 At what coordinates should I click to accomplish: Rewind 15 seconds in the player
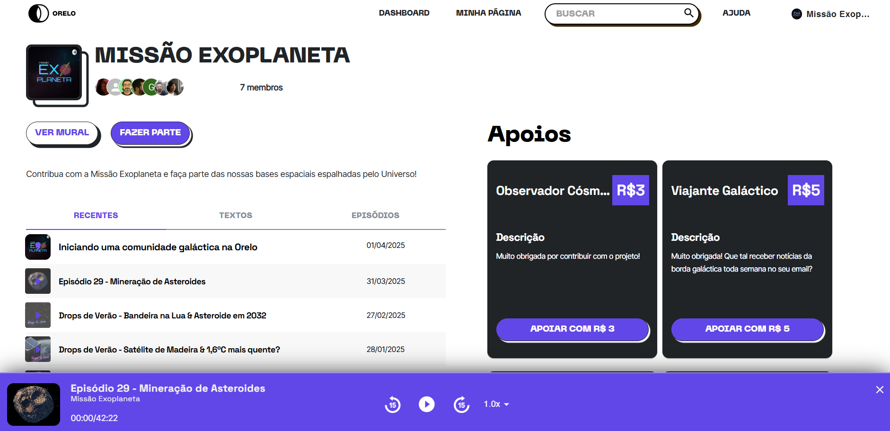click(x=392, y=405)
